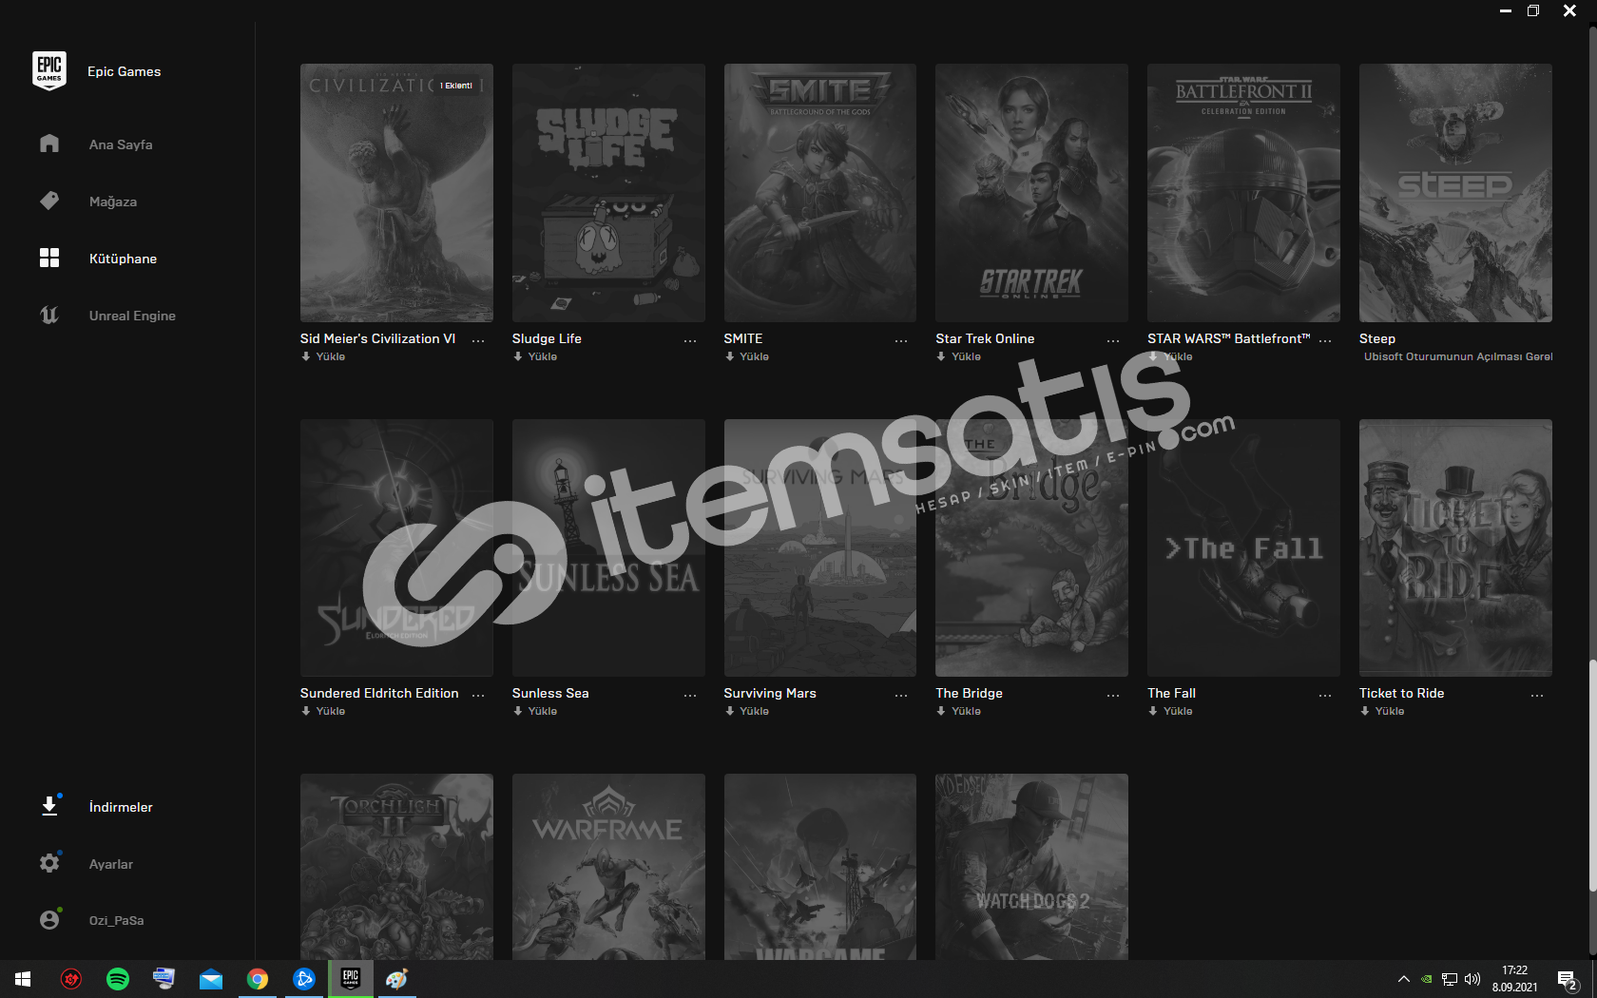The height and width of the screenshot is (998, 1597).
Task: Open the Watch Dogs 2 game cover
Action: [1031, 867]
